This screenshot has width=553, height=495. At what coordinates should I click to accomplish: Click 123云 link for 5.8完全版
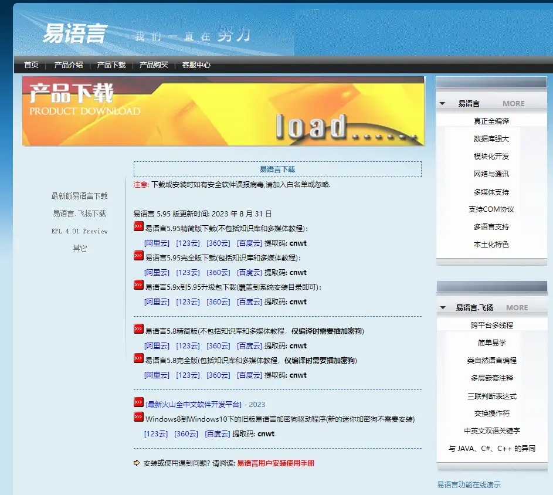[x=188, y=375]
